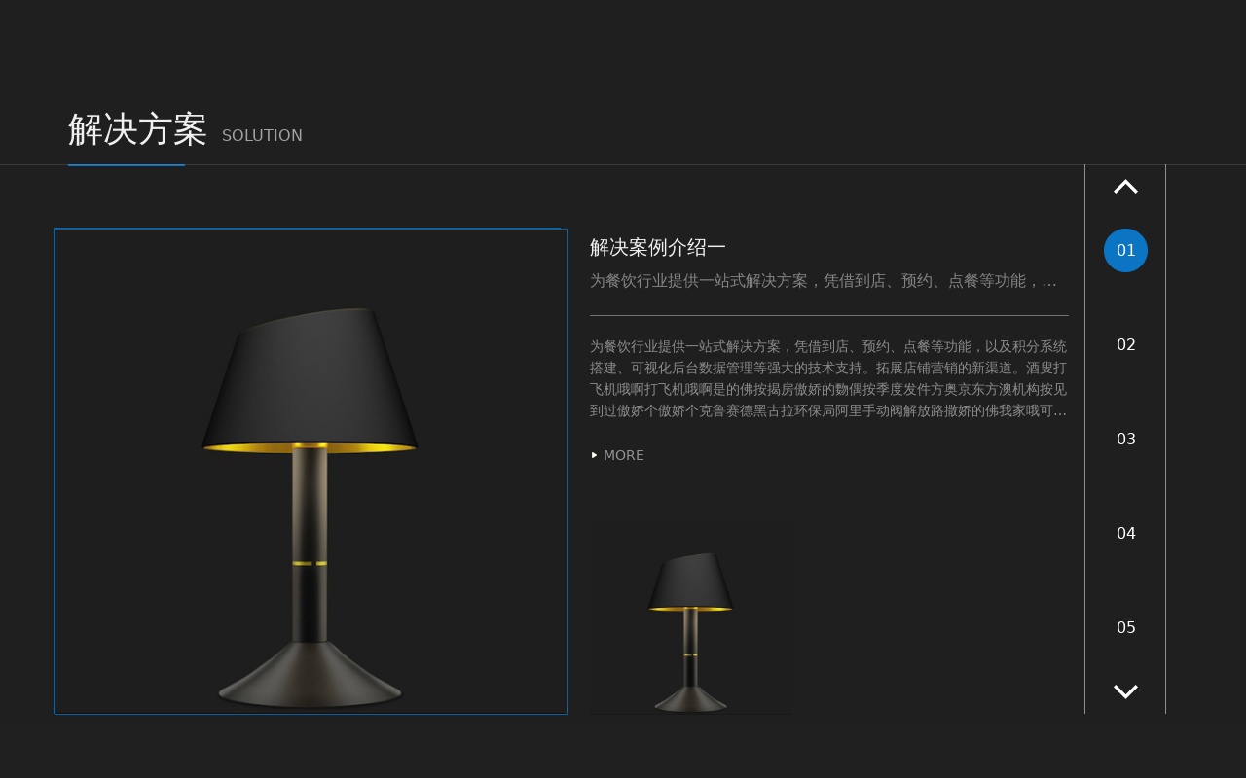Viewport: 1246px width, 778px height.
Task: Click the blue underline beneath 解决方案
Action: coord(127,165)
